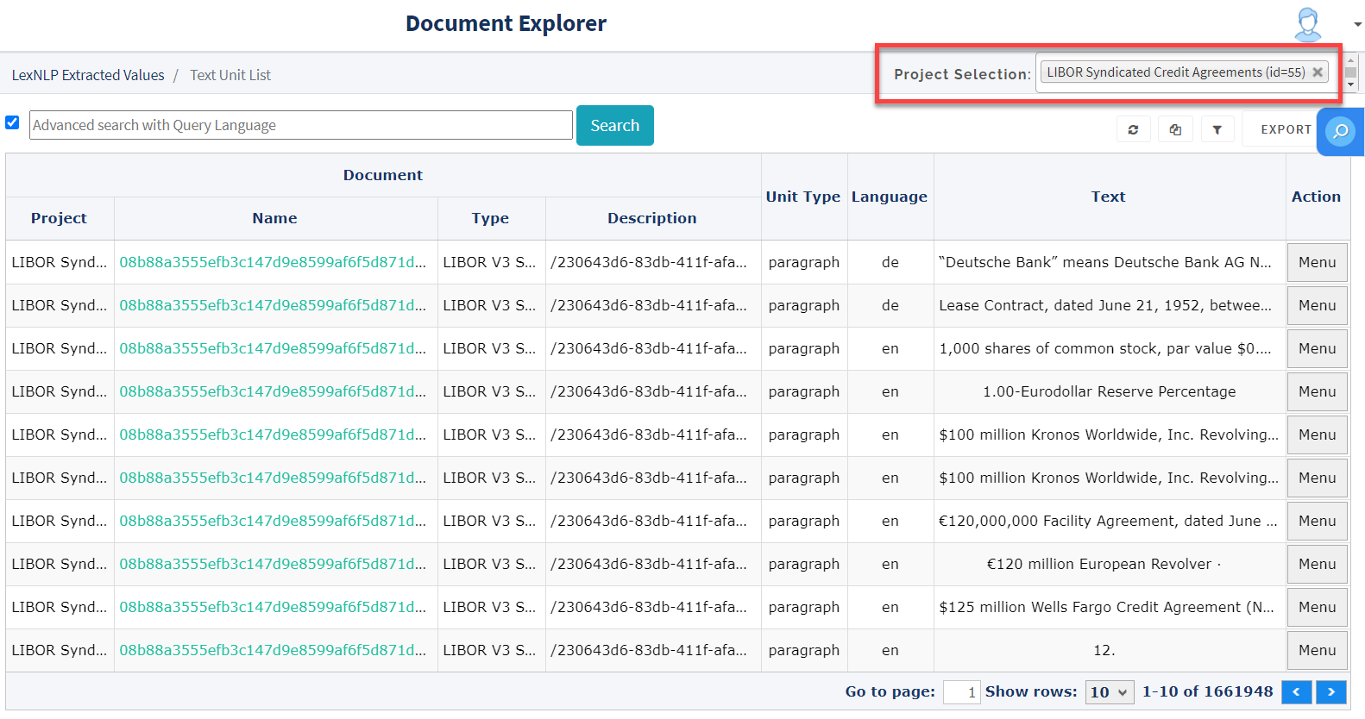Sort by the Name column header

tap(275, 218)
